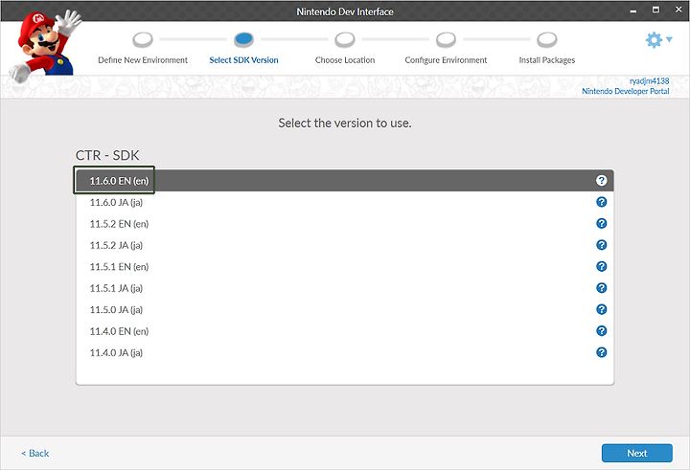
Task: Go back with the < Back link
Action: tap(35, 454)
